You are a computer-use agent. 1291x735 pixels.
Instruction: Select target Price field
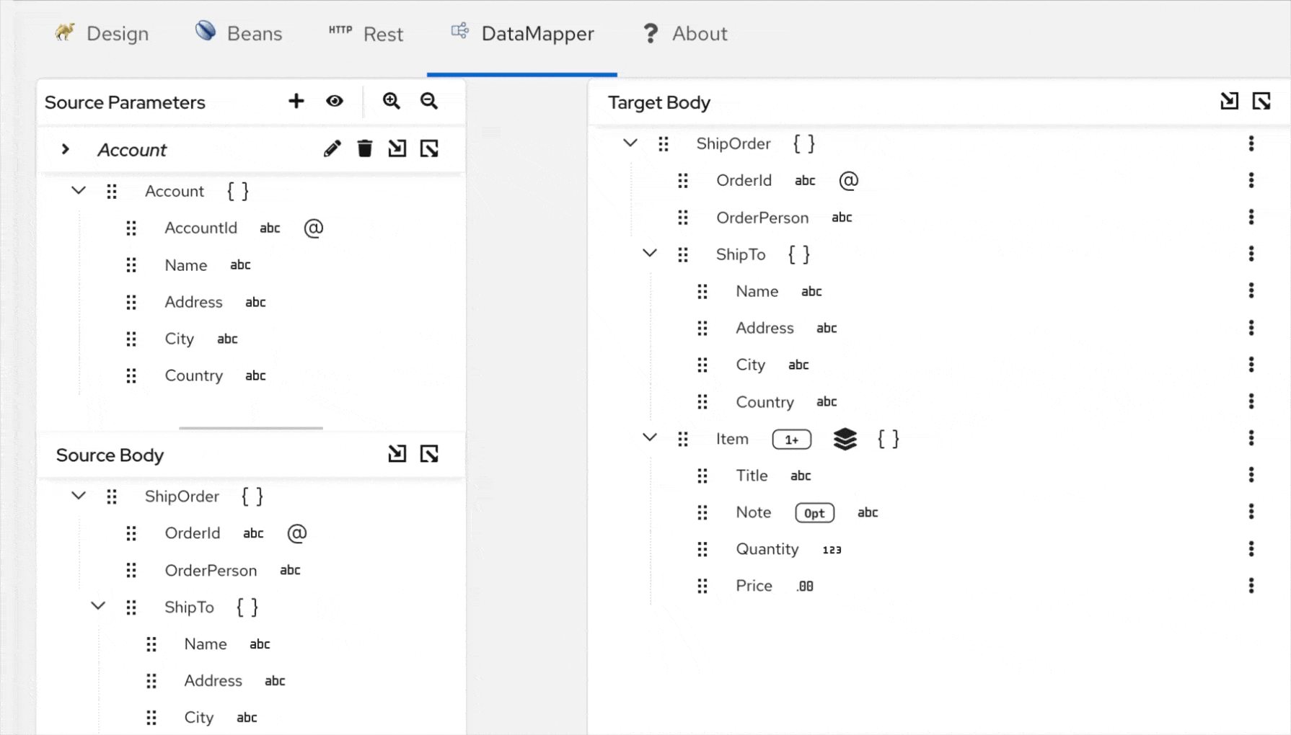754,586
